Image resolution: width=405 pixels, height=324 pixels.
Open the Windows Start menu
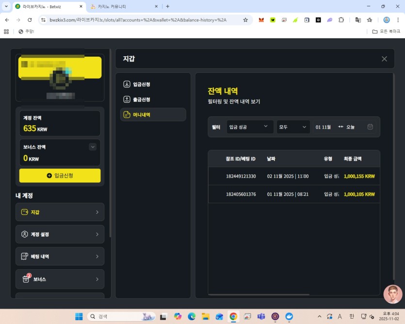pyautogui.click(x=79, y=316)
